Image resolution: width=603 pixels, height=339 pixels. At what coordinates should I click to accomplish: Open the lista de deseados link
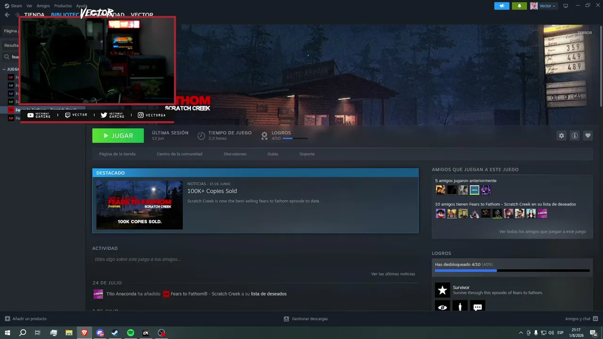click(x=269, y=294)
